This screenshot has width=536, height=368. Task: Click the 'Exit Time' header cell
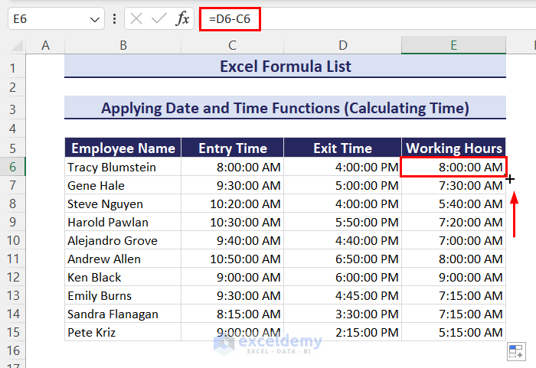[342, 148]
